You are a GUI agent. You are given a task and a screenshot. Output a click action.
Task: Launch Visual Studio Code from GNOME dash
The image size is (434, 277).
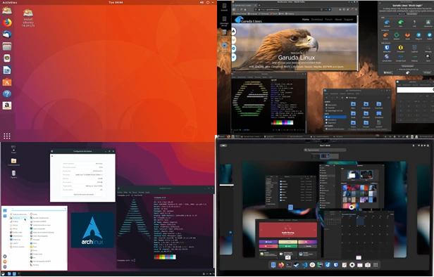(304, 265)
